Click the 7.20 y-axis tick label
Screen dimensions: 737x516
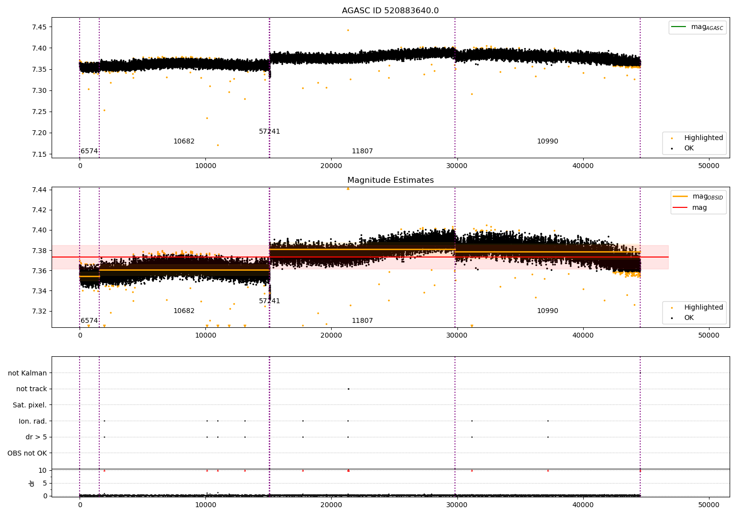[39, 133]
